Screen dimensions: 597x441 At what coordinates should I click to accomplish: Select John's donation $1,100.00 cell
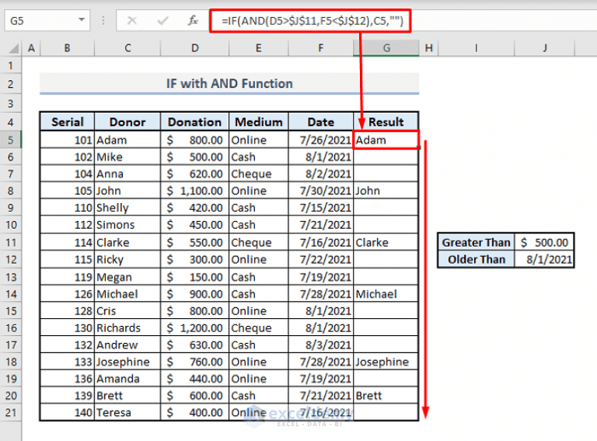[x=195, y=191]
